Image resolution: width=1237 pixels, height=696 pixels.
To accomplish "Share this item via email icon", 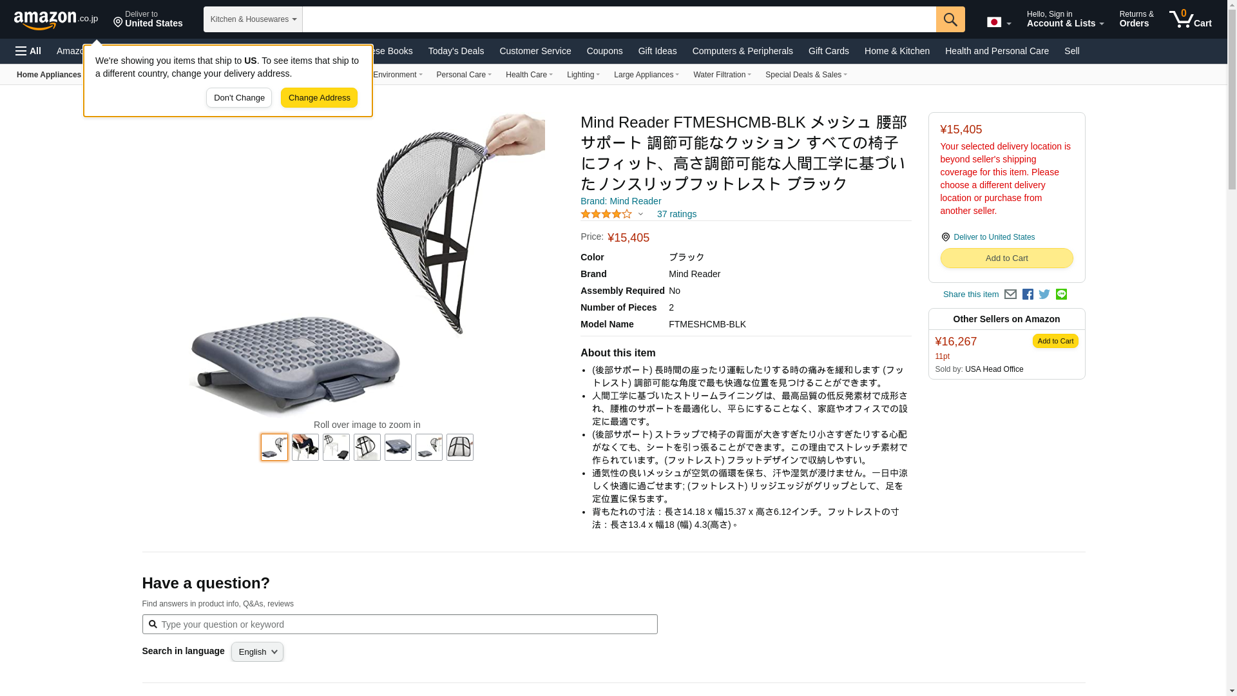I will pos(1010,295).
